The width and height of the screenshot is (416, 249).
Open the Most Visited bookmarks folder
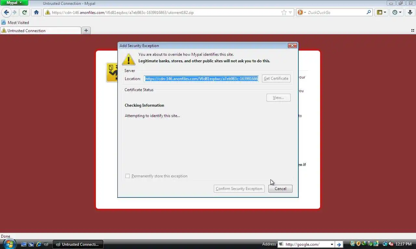click(x=15, y=22)
